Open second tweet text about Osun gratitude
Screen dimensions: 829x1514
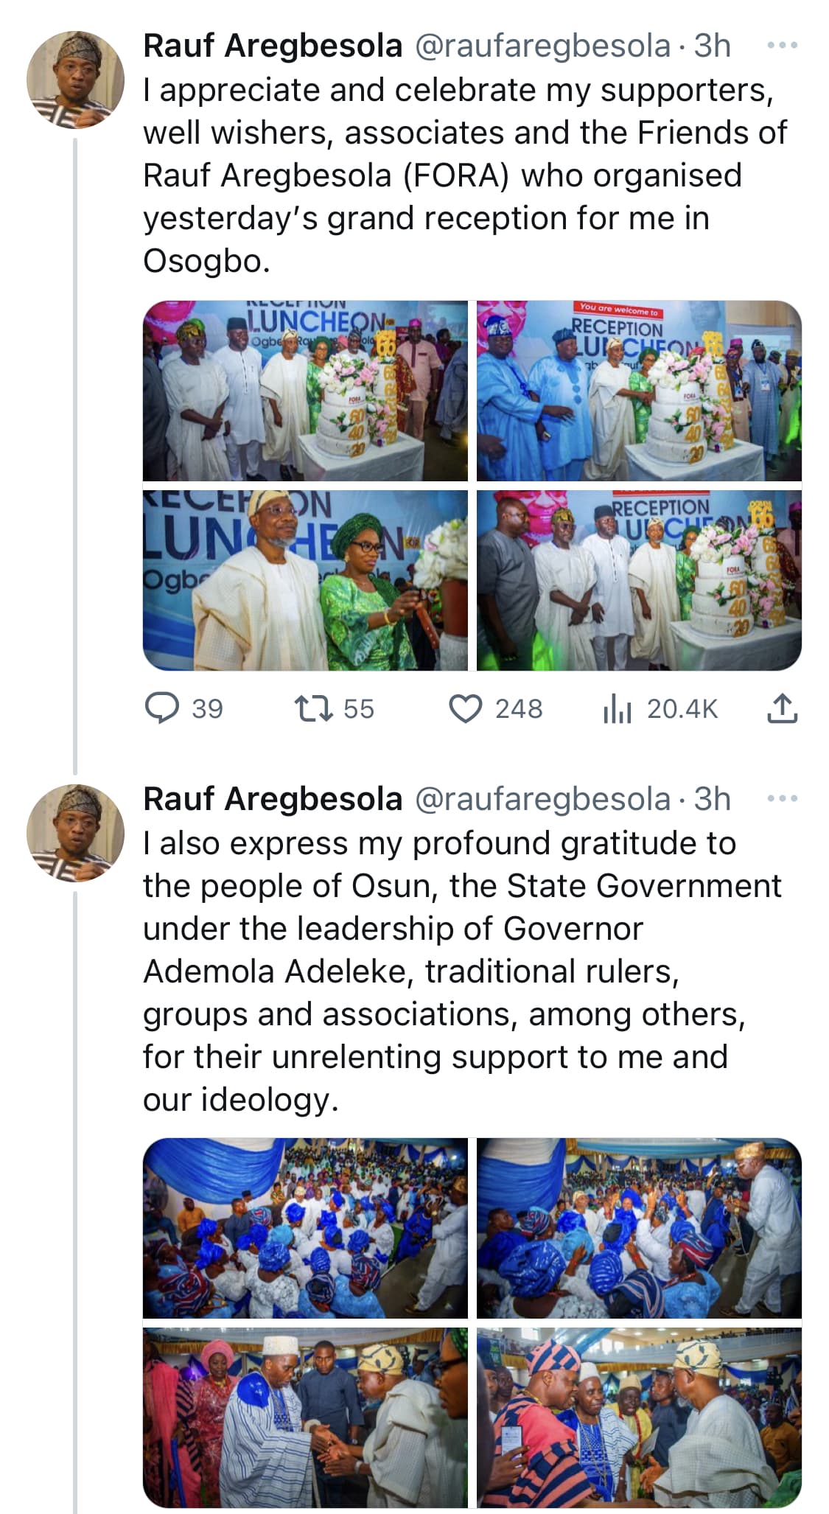pos(442,971)
